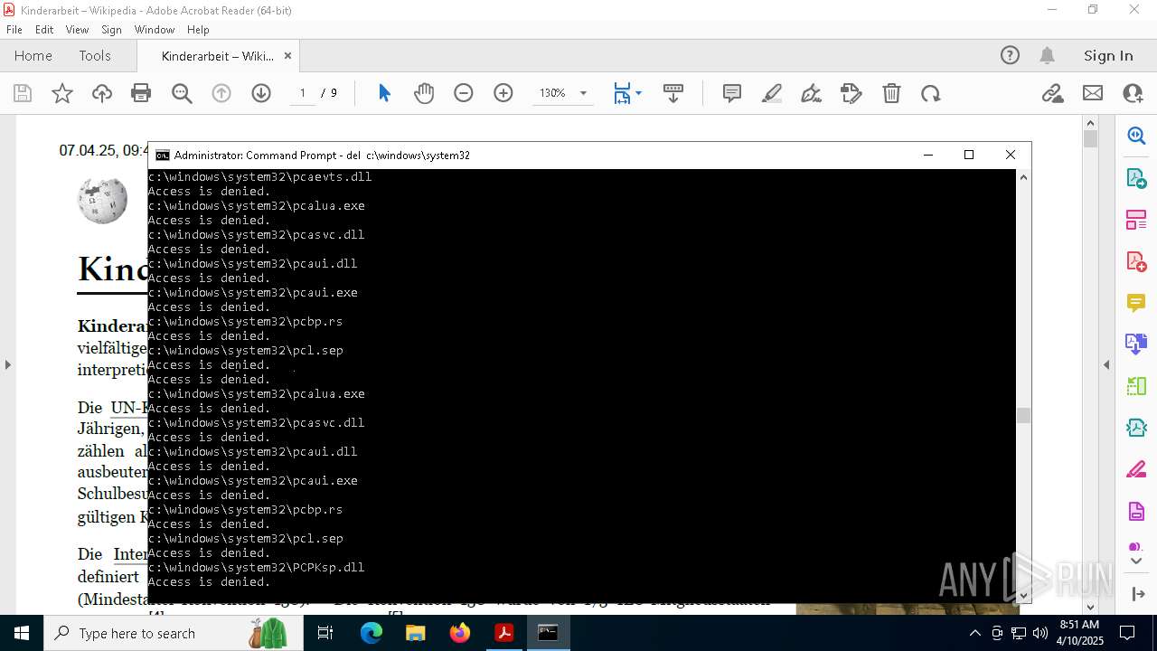Launch Firefox from taskbar
The height and width of the screenshot is (651, 1157).
[x=460, y=633]
